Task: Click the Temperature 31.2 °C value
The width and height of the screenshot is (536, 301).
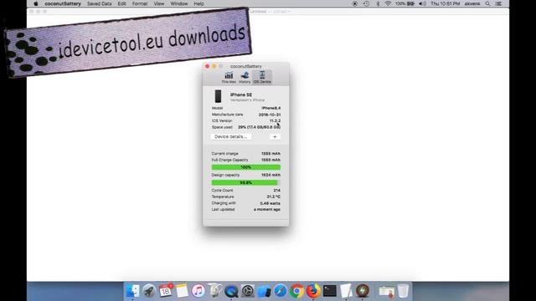Action: (x=274, y=197)
